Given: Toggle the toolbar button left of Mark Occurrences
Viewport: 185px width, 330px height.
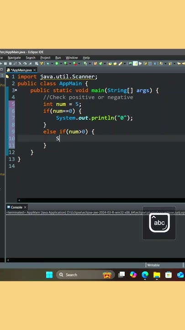Looking at the screenshot, I should 130,63.
